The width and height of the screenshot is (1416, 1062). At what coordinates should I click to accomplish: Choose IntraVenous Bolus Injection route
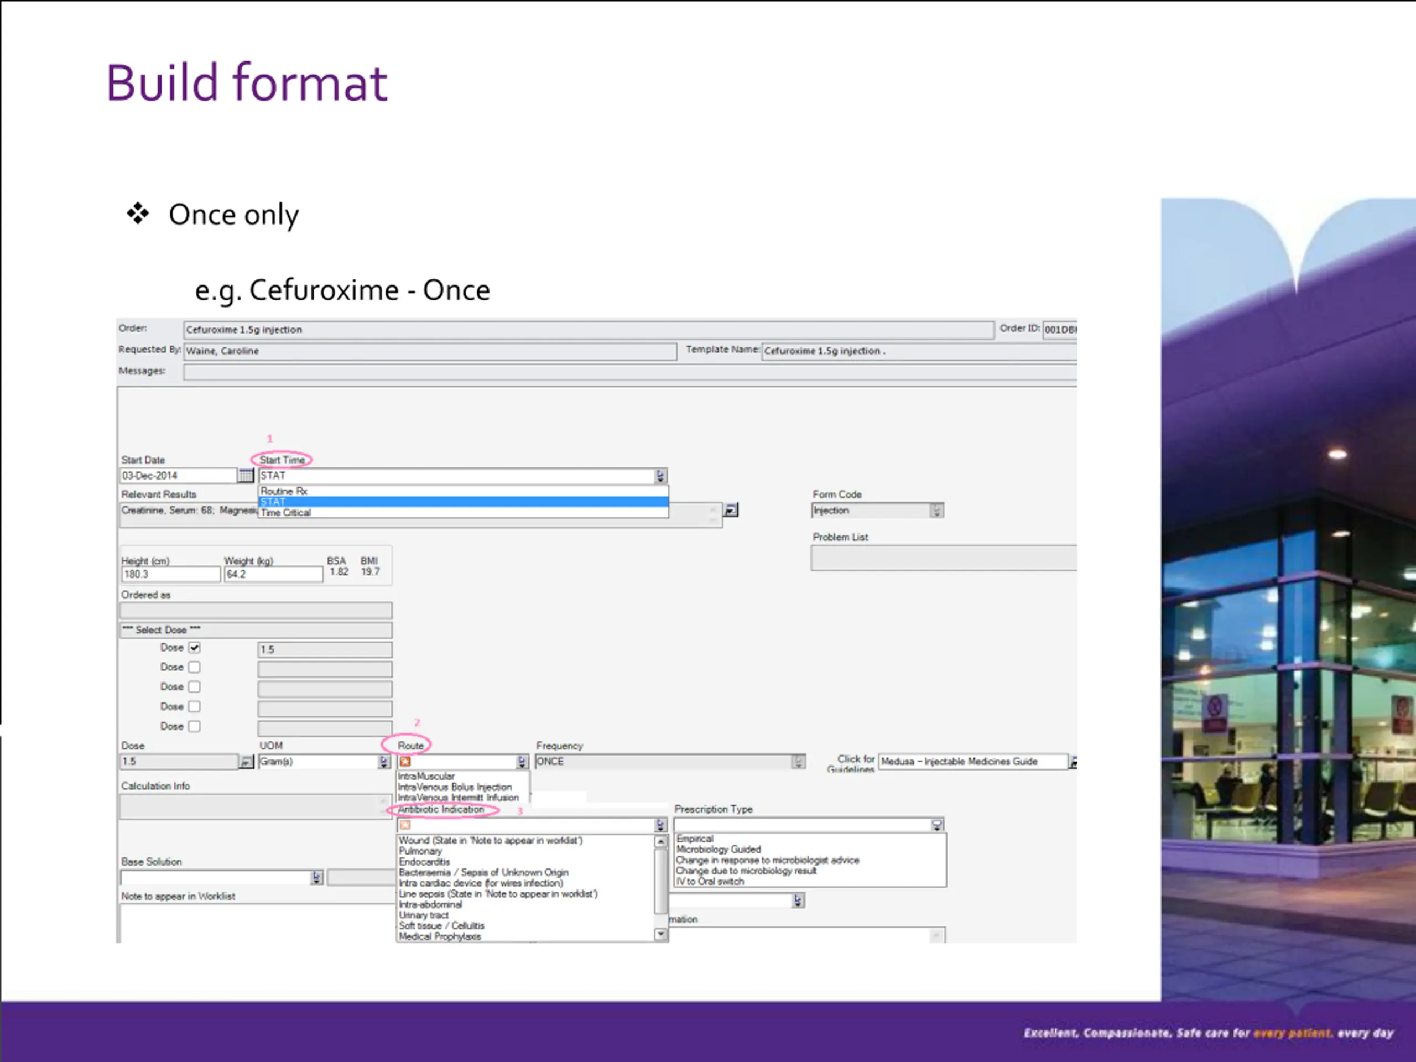(463, 787)
